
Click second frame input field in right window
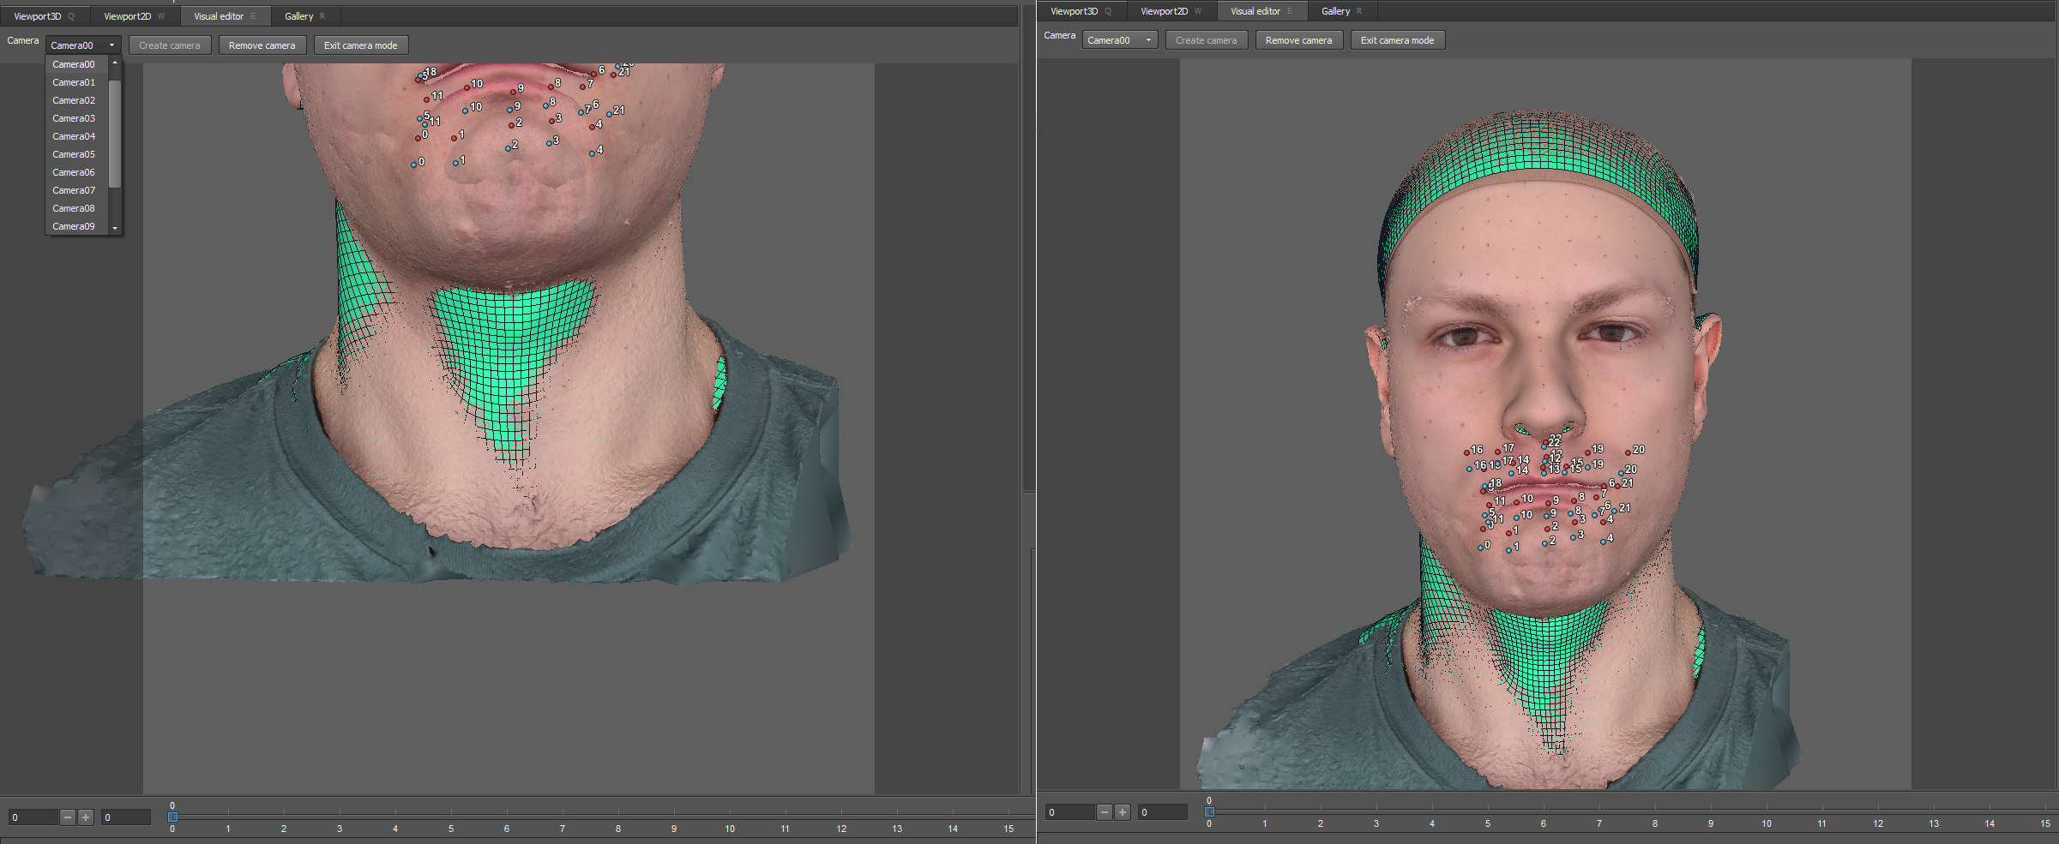coord(1163,812)
